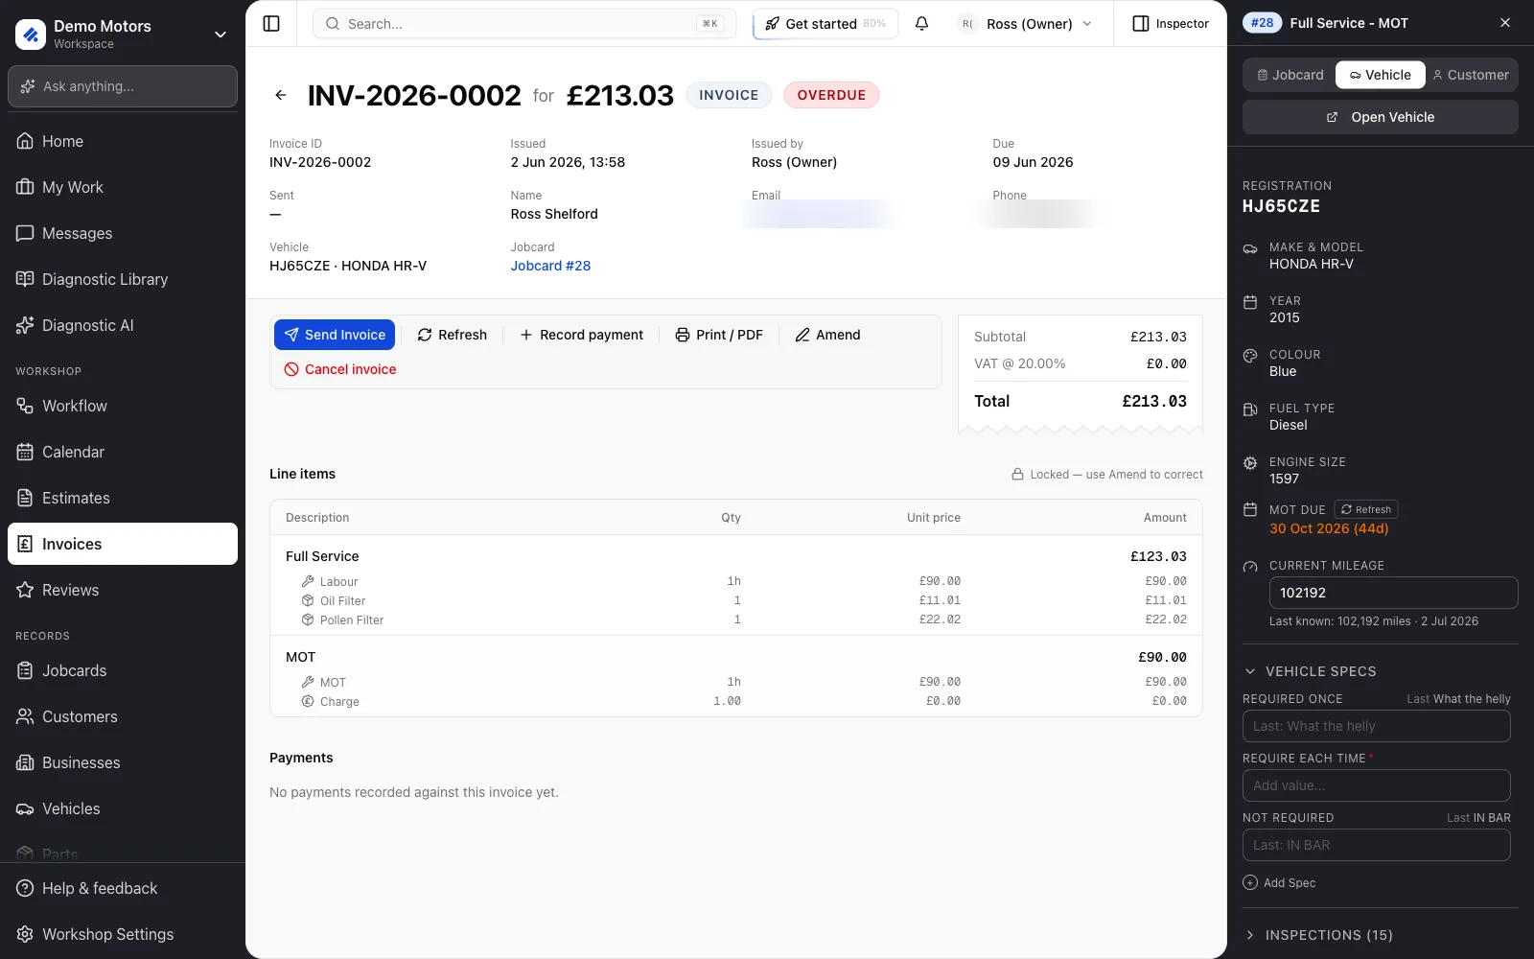Click the Send Invoice button

click(335, 335)
